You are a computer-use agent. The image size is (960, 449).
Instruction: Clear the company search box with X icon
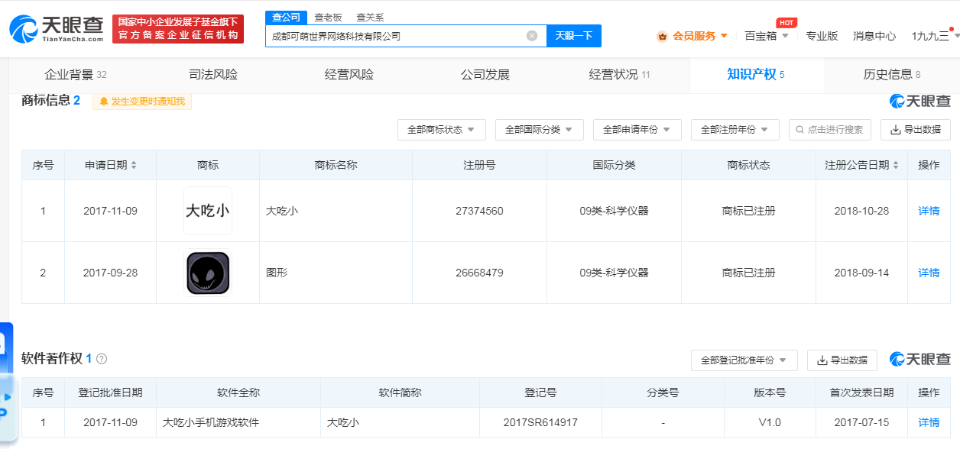(532, 36)
